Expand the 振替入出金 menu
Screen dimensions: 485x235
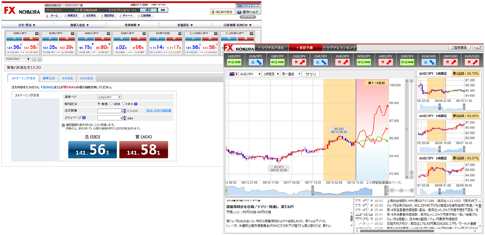click(x=80, y=25)
